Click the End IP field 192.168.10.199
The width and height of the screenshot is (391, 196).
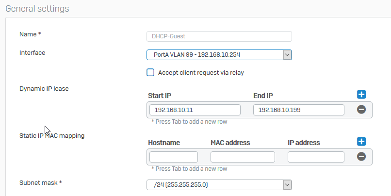click(298, 110)
